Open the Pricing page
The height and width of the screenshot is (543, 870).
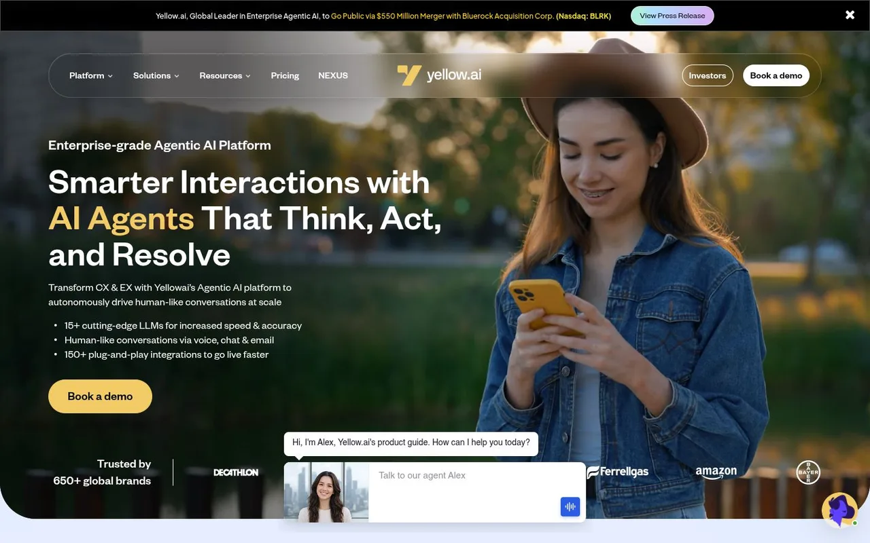click(x=285, y=75)
